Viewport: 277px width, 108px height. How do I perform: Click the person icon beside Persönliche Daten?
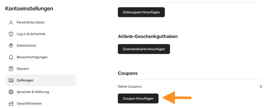(11, 22)
